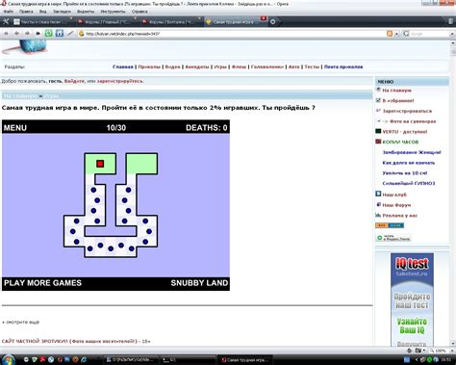The image size is (456, 365).
Task: Click 'Увеличь на 10 см!' sidebar link
Action: (405, 173)
